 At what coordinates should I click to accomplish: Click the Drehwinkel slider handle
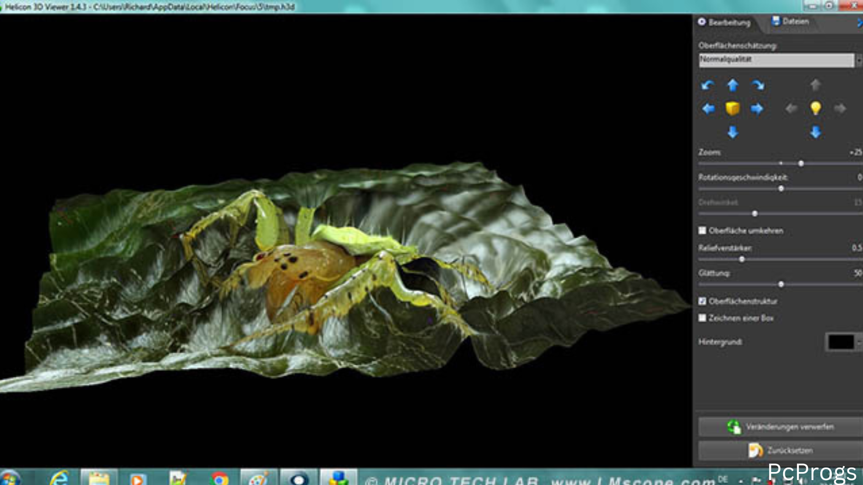755,214
